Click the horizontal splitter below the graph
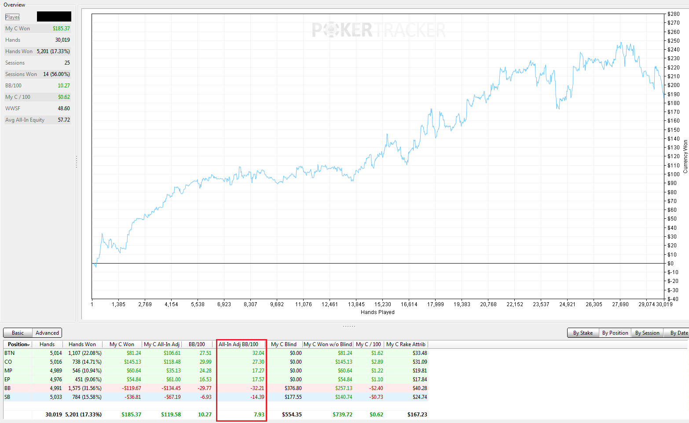 tap(349, 326)
